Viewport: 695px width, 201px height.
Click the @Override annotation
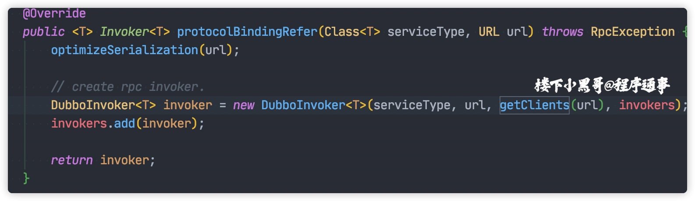coord(54,14)
